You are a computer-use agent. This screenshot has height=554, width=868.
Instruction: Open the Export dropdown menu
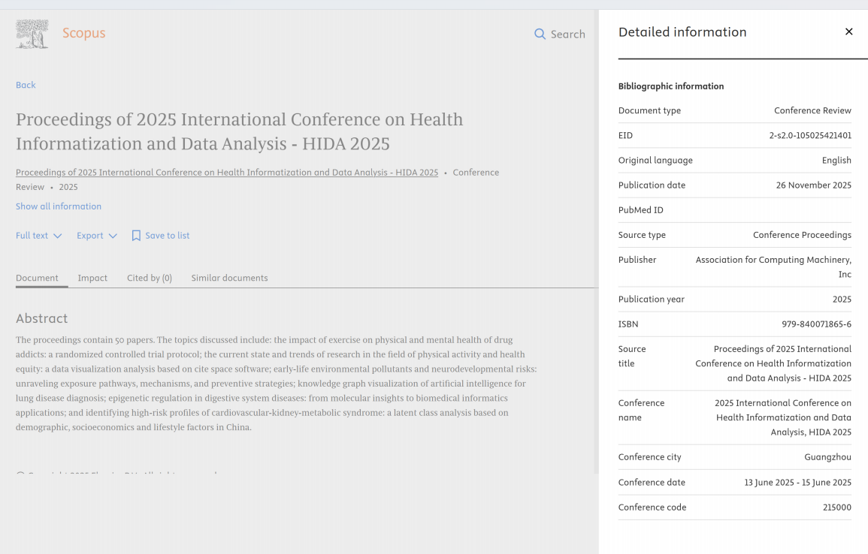pos(97,236)
